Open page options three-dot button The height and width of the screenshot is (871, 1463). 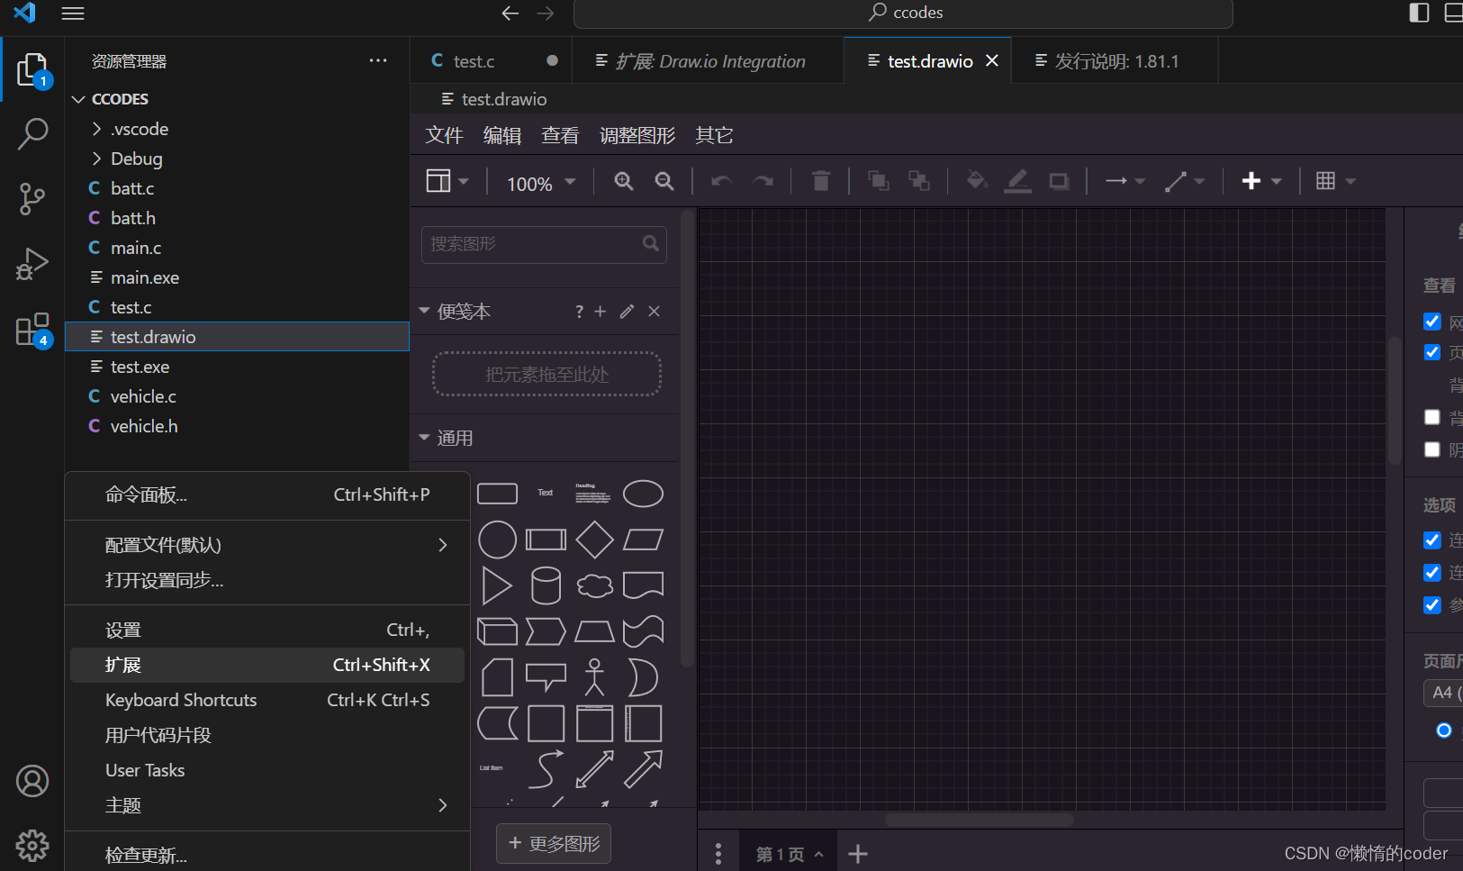point(718,853)
